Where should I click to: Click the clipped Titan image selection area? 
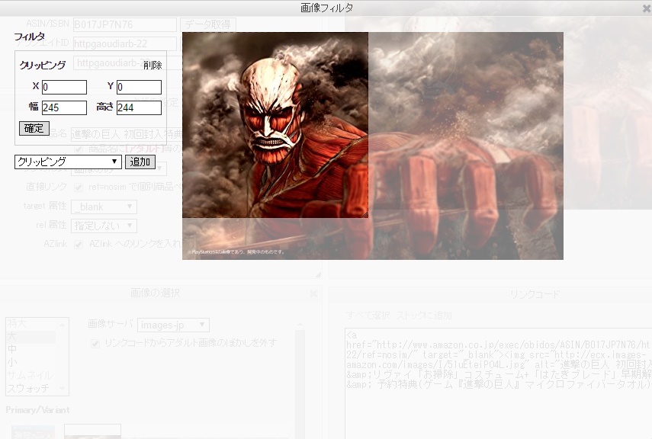(275, 125)
